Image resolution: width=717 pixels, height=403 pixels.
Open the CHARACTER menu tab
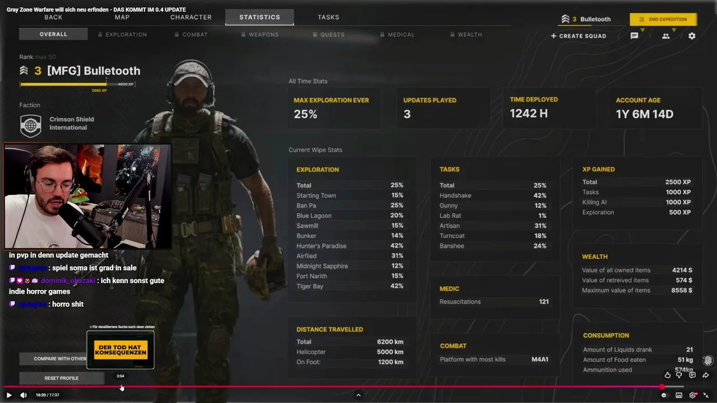(x=191, y=17)
